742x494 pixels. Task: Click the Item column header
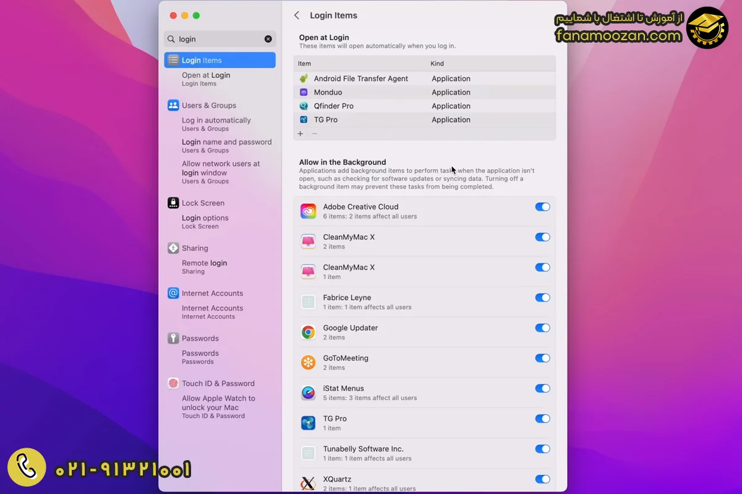(304, 64)
